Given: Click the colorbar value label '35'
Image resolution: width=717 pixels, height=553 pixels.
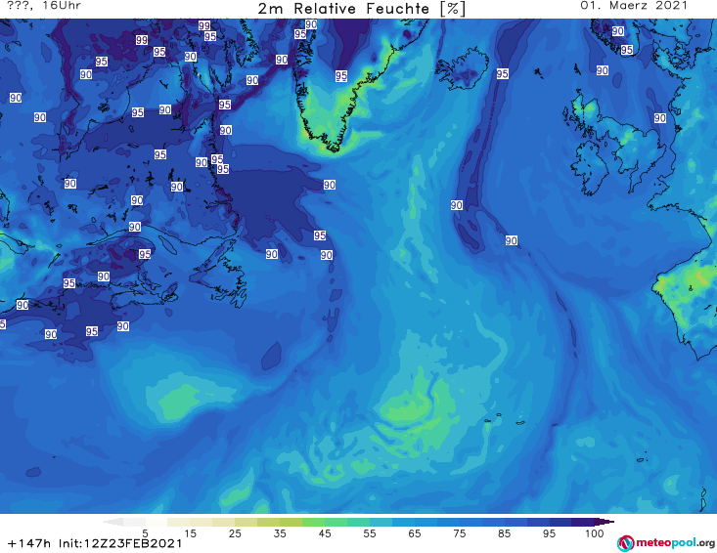Looking at the screenshot, I should coord(280,533).
